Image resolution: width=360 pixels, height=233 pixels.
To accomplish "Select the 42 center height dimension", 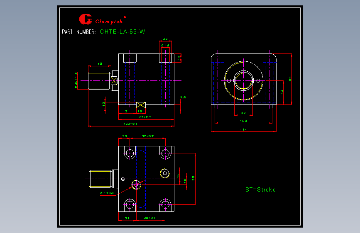I will pyautogui.click(x=282, y=92).
